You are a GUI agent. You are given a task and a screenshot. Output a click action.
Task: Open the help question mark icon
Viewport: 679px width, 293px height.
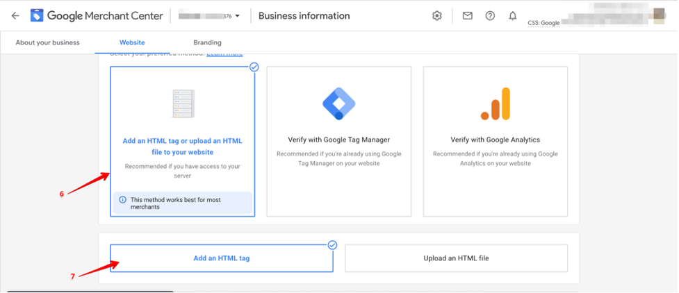point(490,16)
